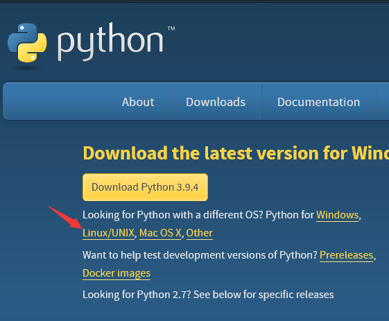Click 'Looking for Python with a different OS?' text

(173, 215)
